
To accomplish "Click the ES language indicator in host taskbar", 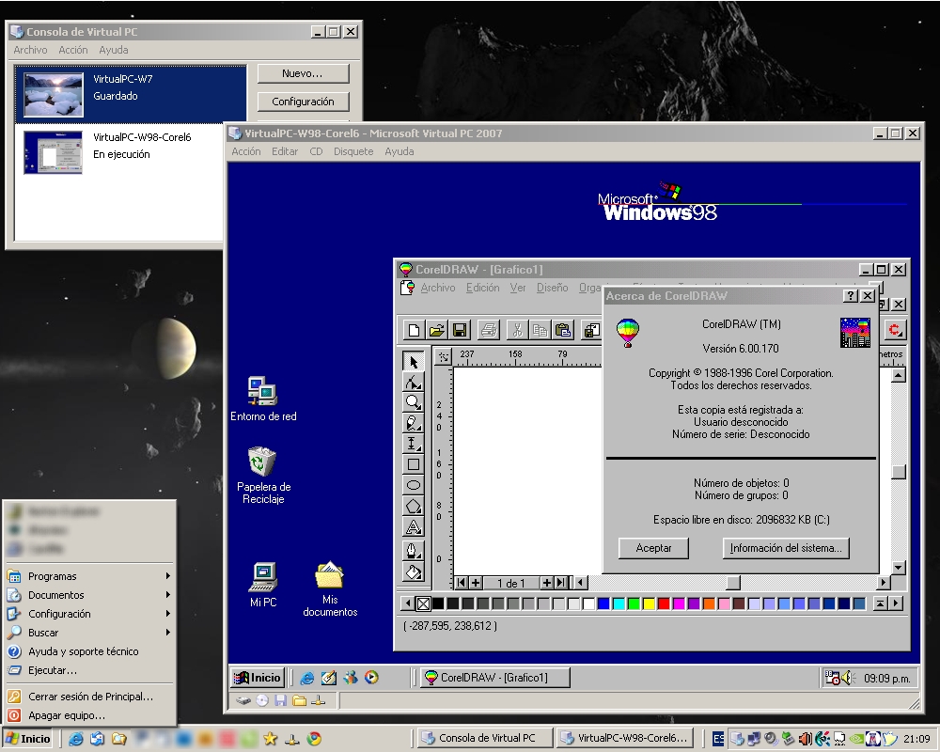I will click(717, 738).
